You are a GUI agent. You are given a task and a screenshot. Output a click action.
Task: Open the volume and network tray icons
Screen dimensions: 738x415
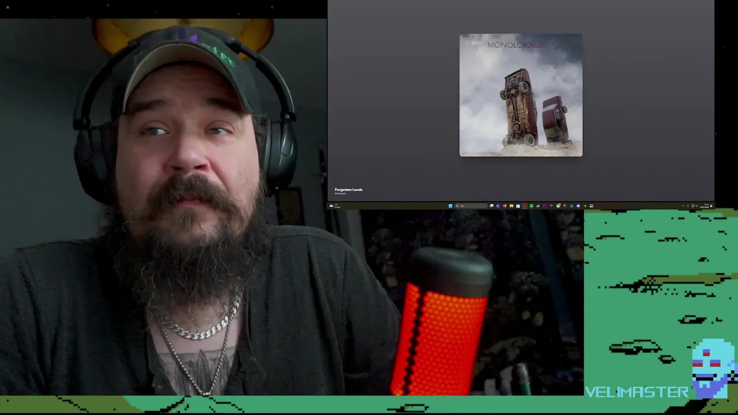pos(695,206)
